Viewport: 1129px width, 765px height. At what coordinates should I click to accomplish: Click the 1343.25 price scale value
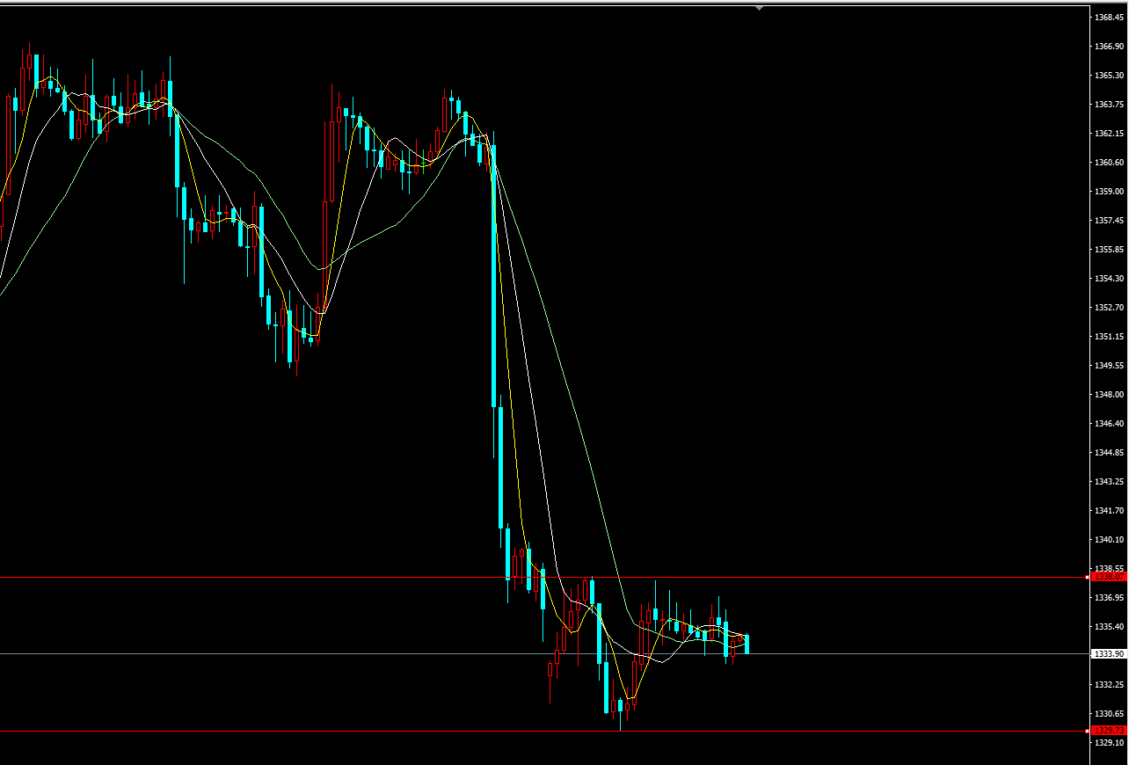click(1110, 481)
